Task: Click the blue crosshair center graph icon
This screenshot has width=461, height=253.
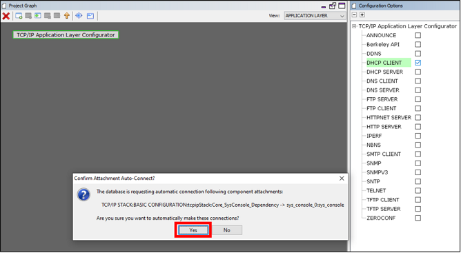Action: (x=79, y=16)
